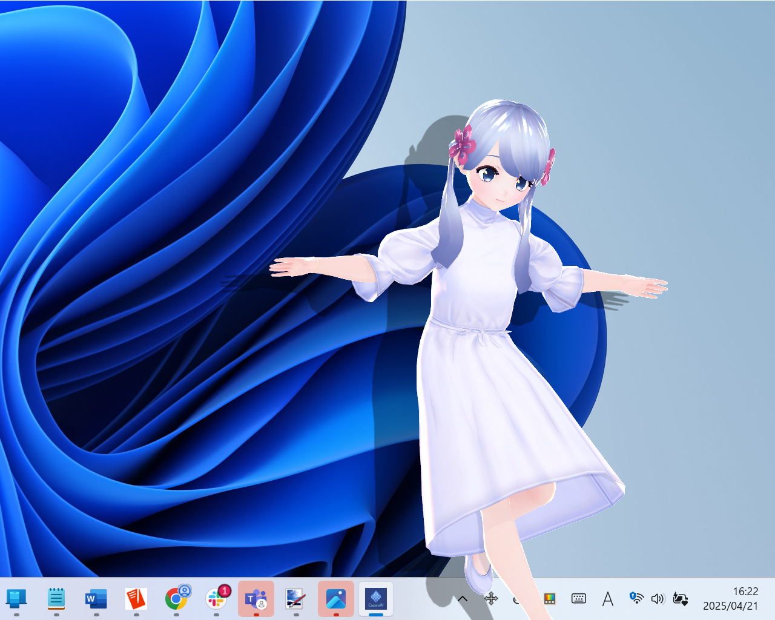This screenshot has width=775, height=620.
Task: Click the network and security shield tray icon
Action: (635, 599)
